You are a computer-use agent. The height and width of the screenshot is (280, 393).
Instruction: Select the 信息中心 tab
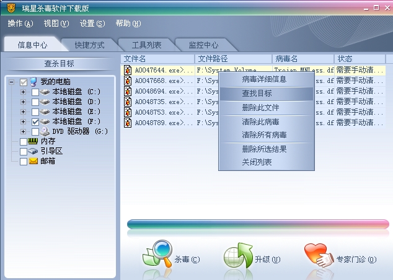coord(33,45)
